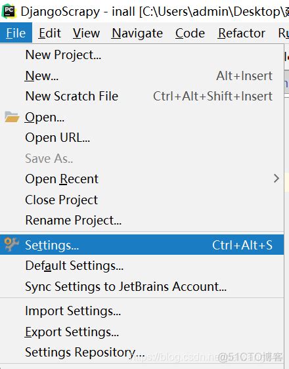Choose Close Project
289x369 pixels.
point(142,200)
